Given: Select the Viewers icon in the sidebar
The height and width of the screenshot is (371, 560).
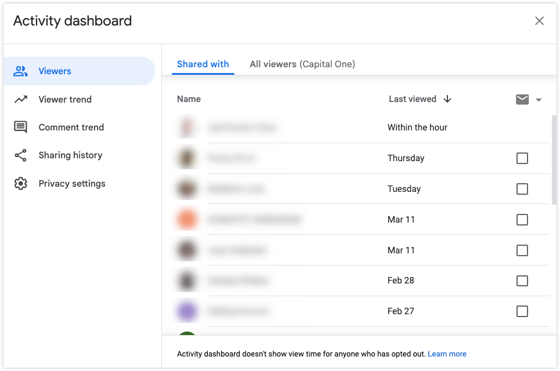Looking at the screenshot, I should pos(21,71).
